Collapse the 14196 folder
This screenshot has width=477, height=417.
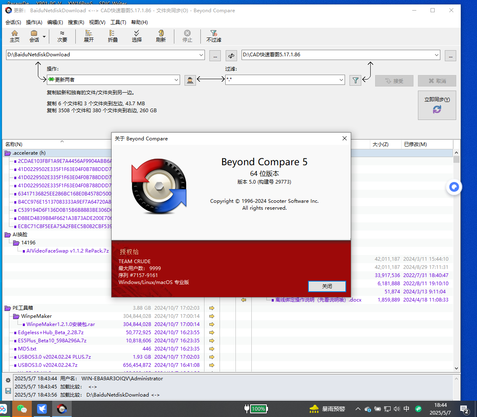point(16,243)
